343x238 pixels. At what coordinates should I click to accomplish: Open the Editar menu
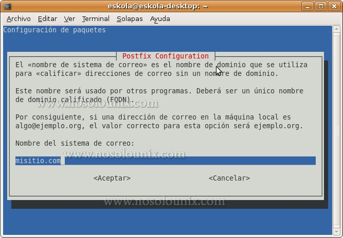pos(47,19)
